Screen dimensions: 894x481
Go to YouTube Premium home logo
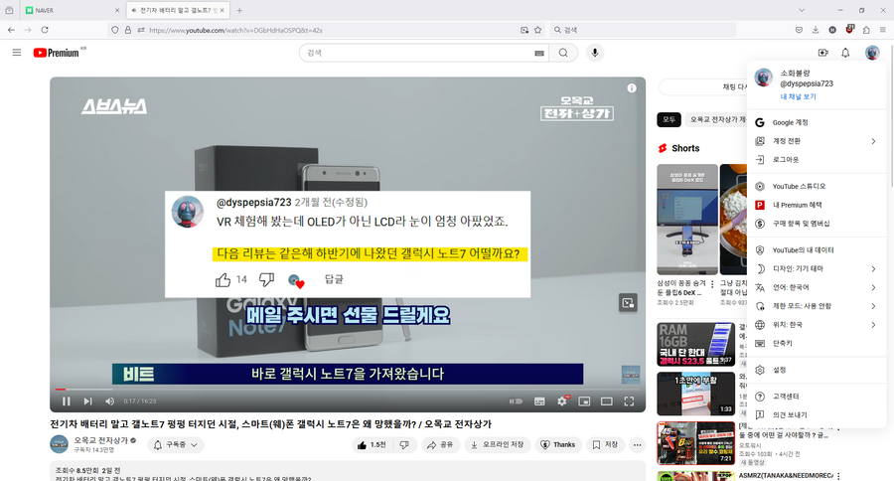56,53
